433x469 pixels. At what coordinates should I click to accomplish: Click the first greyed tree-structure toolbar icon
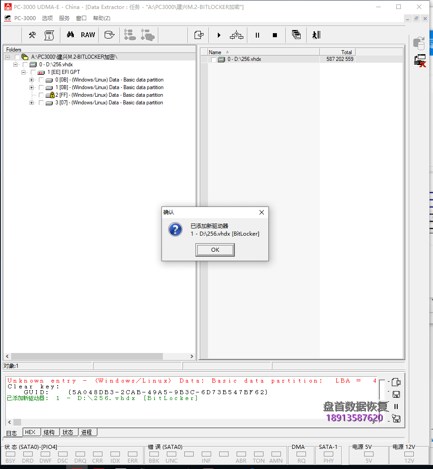(130, 34)
